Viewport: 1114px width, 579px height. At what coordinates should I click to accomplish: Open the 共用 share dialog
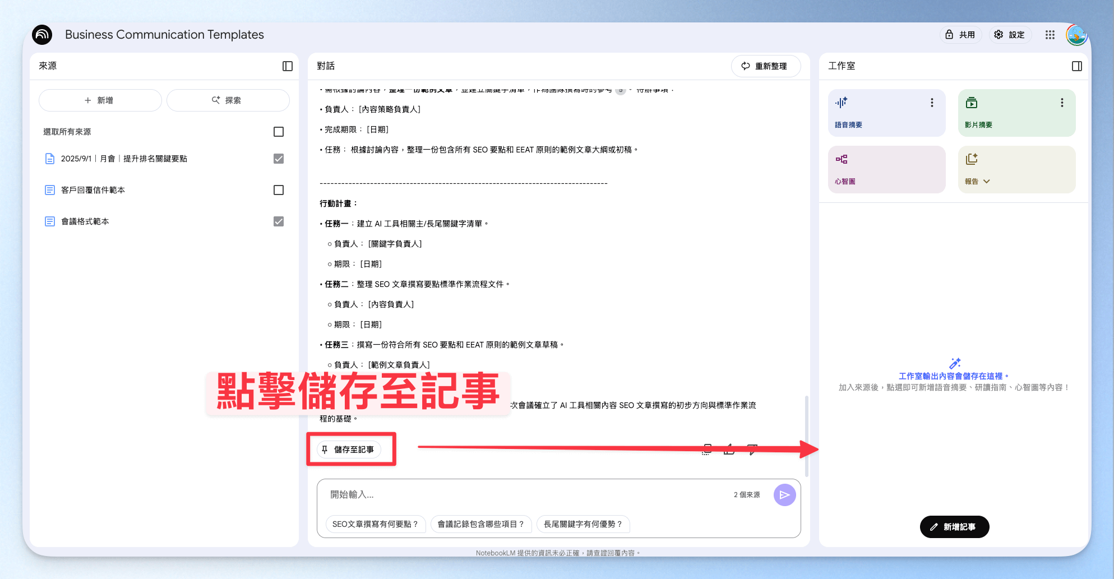(961, 35)
